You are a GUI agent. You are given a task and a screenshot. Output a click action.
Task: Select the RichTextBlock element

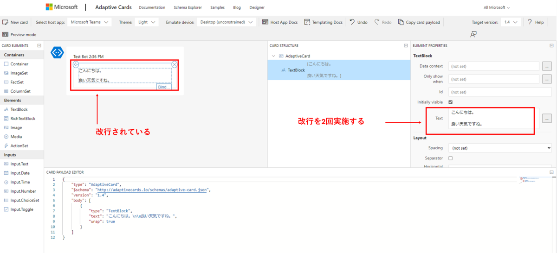(22, 119)
